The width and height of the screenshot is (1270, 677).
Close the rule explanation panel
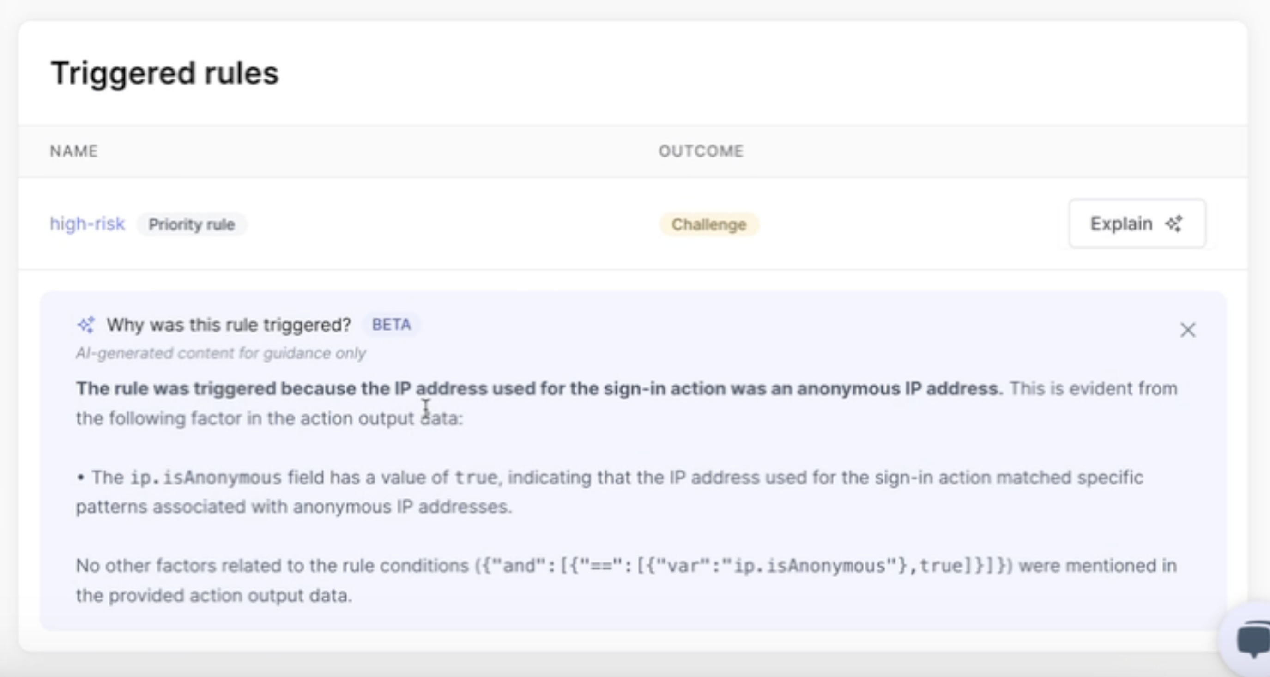coord(1188,330)
